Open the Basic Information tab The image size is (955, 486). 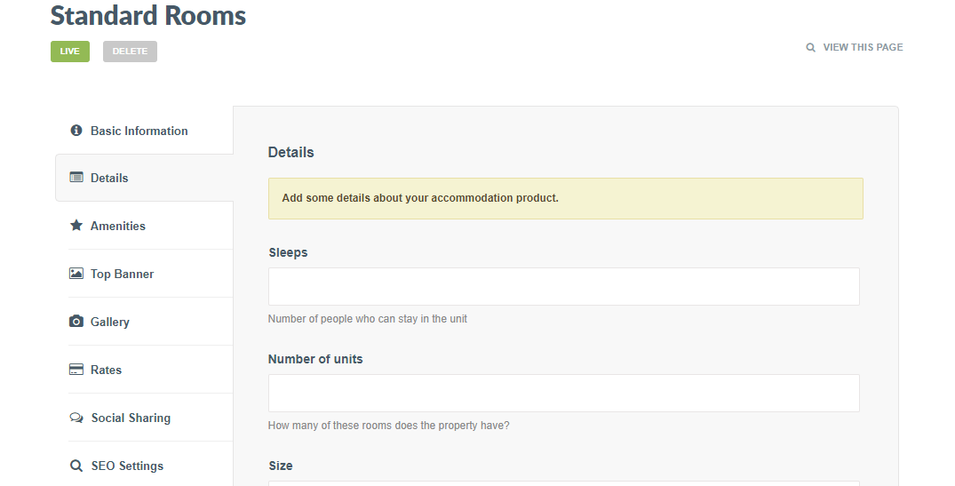click(139, 131)
